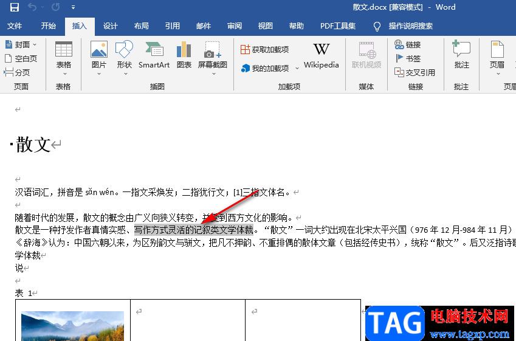Click the 表格 table grid icon
The image size is (516, 341).
pyautogui.click(x=64, y=49)
